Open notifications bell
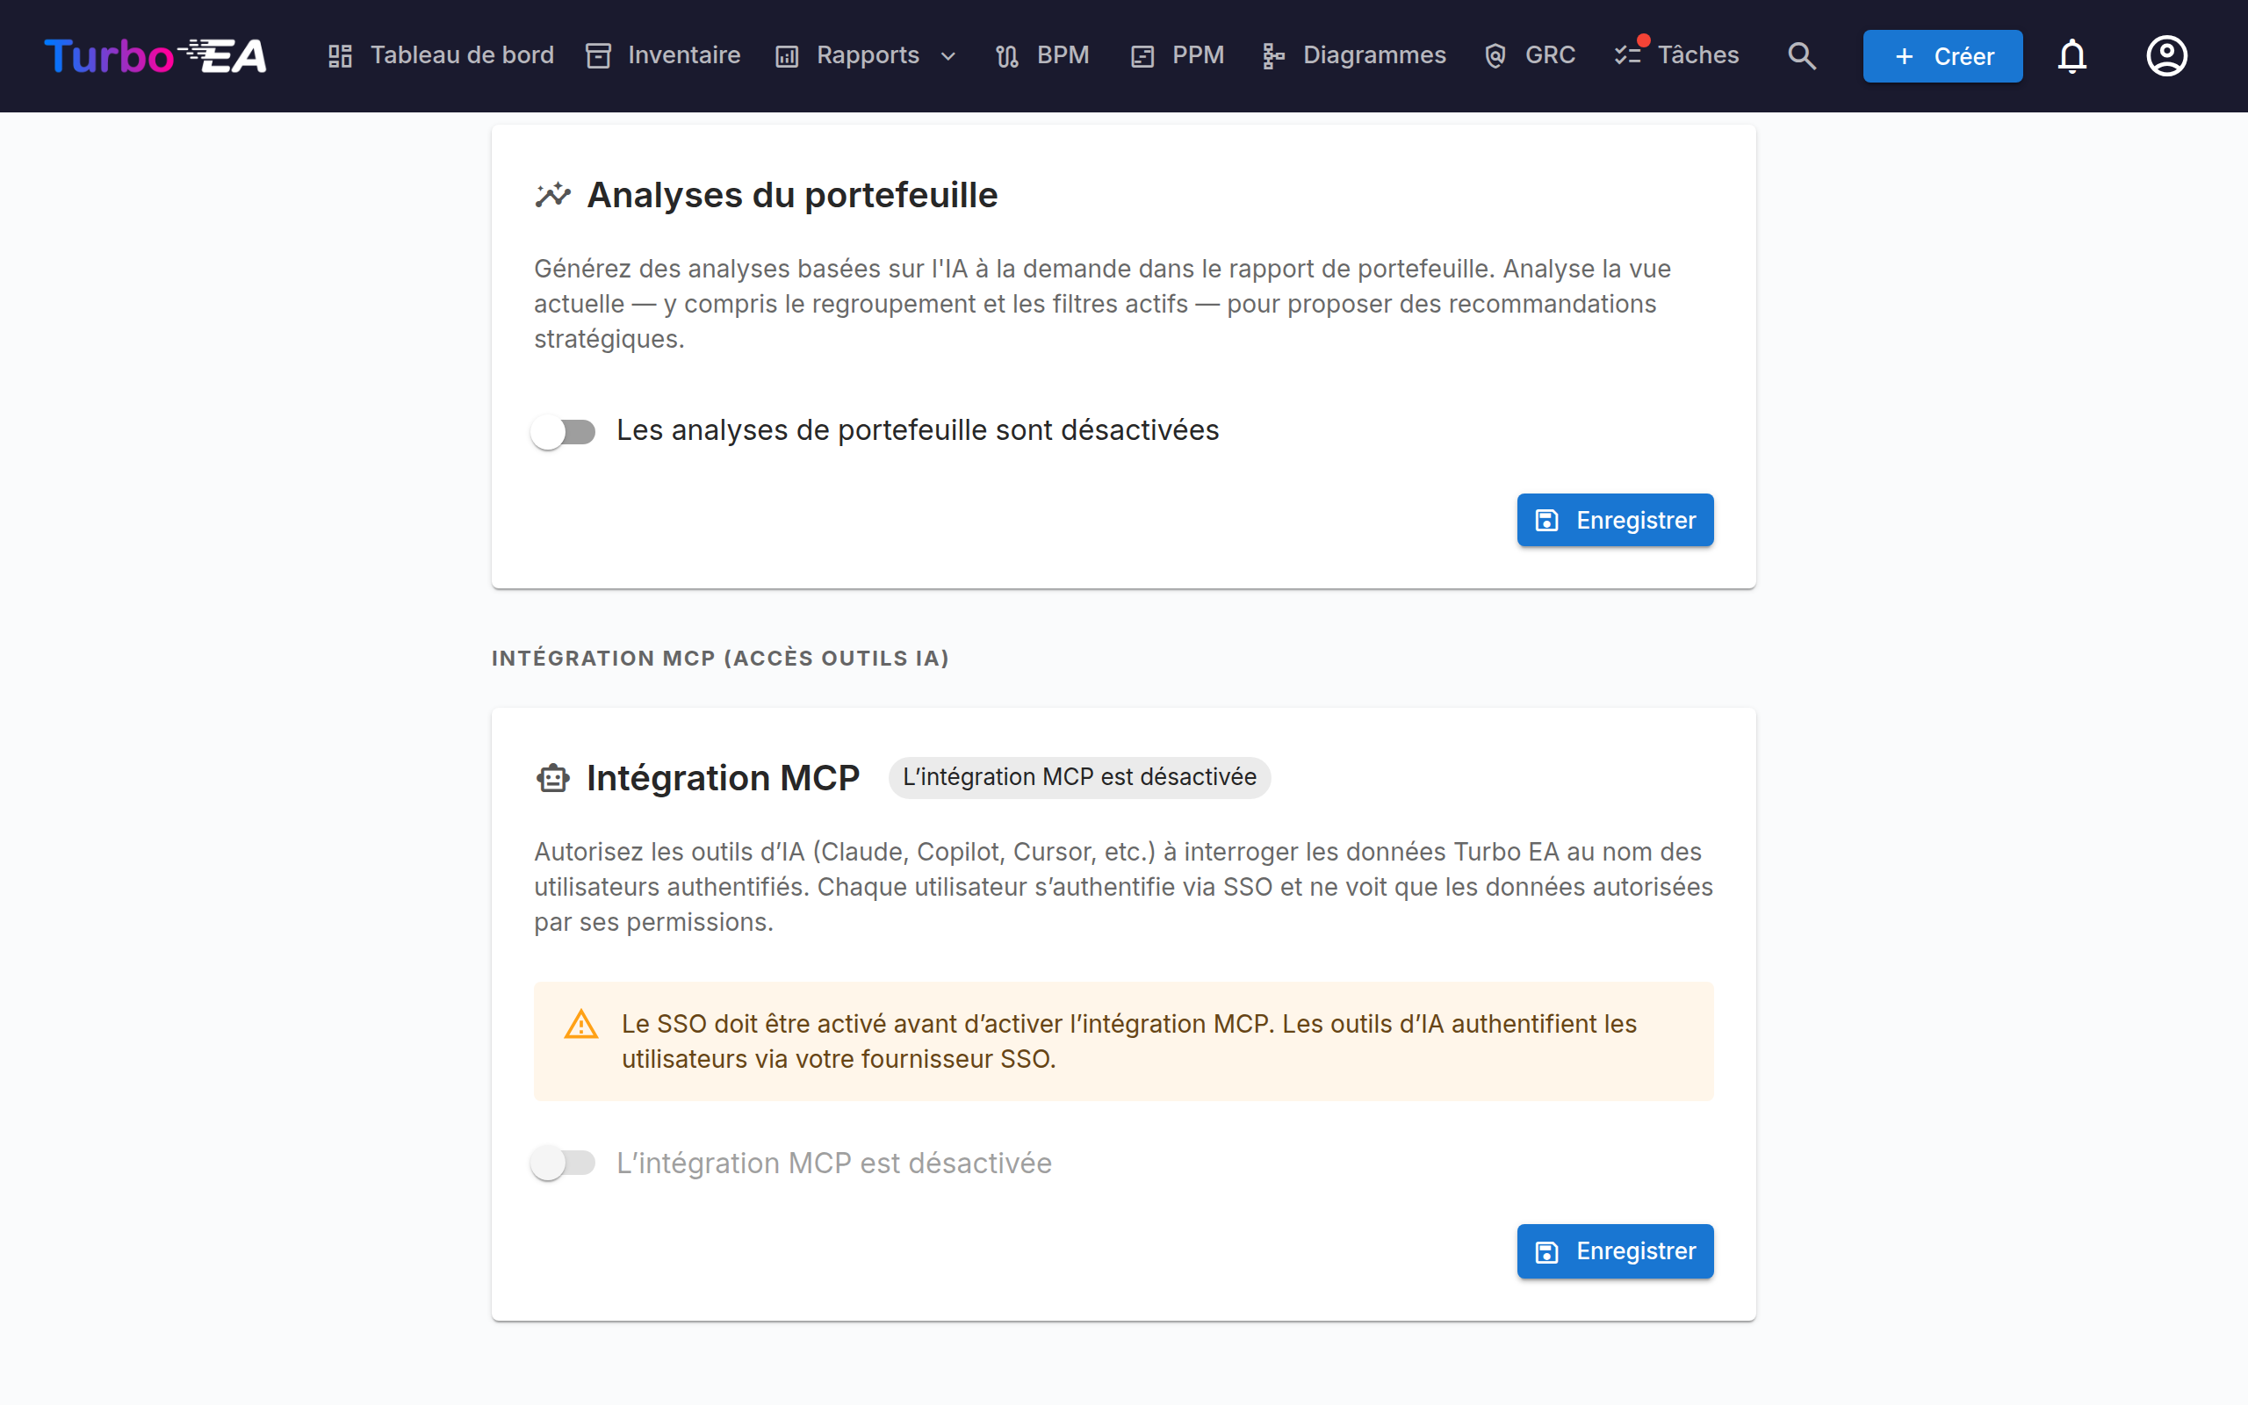Image resolution: width=2248 pixels, height=1405 pixels. tap(2071, 55)
